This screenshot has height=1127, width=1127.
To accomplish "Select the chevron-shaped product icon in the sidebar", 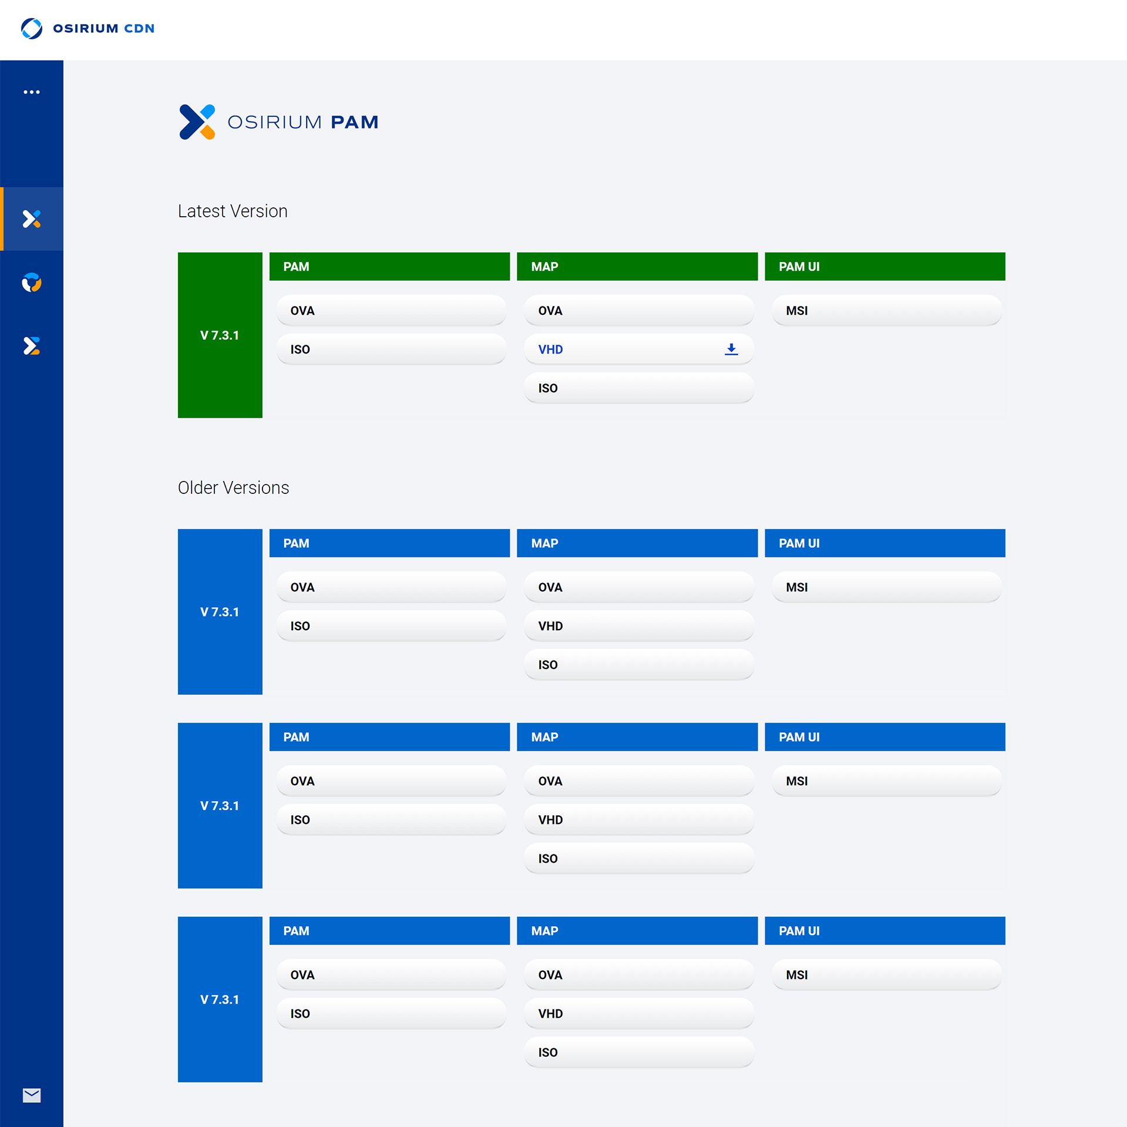I will (32, 346).
